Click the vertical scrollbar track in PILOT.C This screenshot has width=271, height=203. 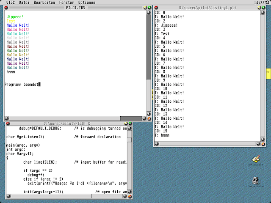pyautogui.click(x=130, y=169)
